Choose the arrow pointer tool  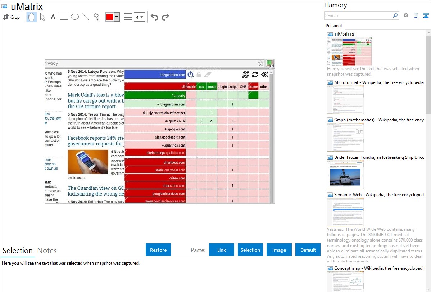[x=42, y=17]
